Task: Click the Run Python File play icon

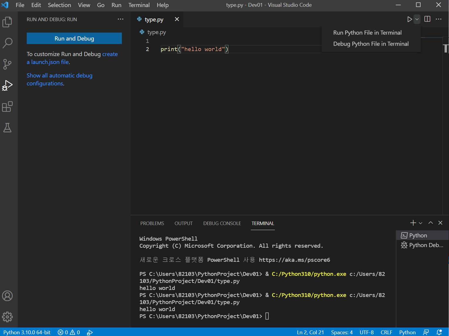Action: [x=410, y=19]
